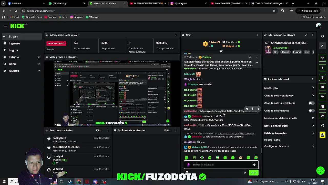Open Restricción de edad options
328x185 pixels.
click(x=289, y=126)
